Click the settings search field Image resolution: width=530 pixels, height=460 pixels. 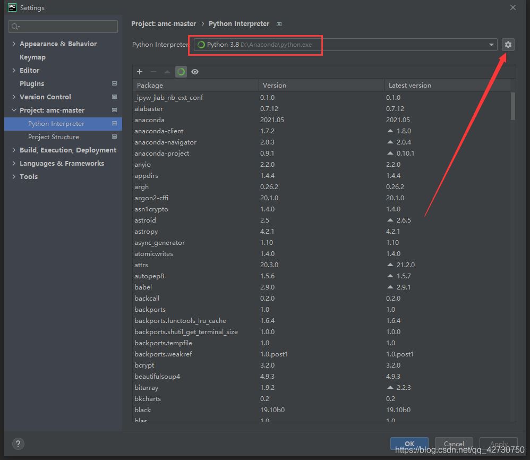pyautogui.click(x=64, y=27)
